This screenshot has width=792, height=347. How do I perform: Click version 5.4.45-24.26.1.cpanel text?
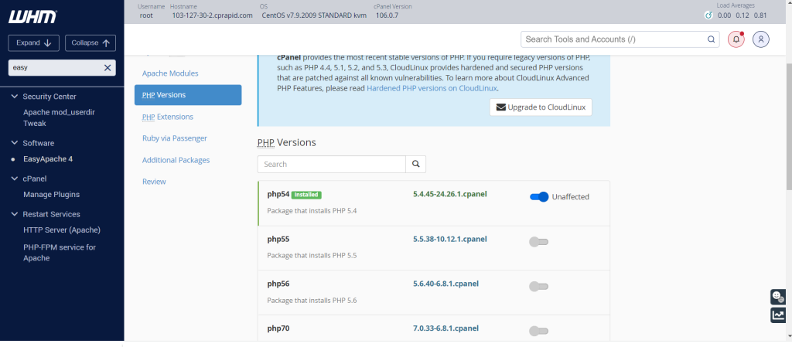pos(450,194)
